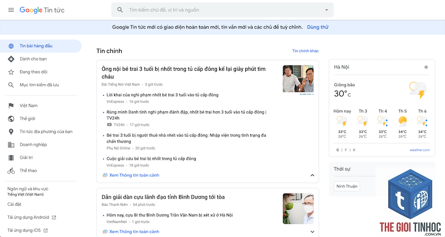Open Mục tìm kiếm đã lưu
Viewport: 445px width, 237px height.
pyautogui.click(x=39, y=85)
